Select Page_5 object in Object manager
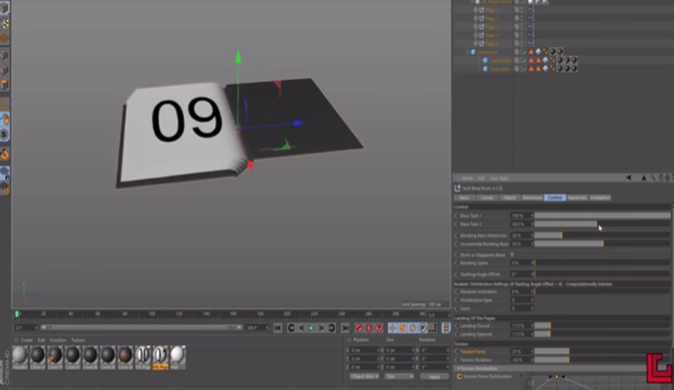The width and height of the screenshot is (674, 390). [492, 44]
